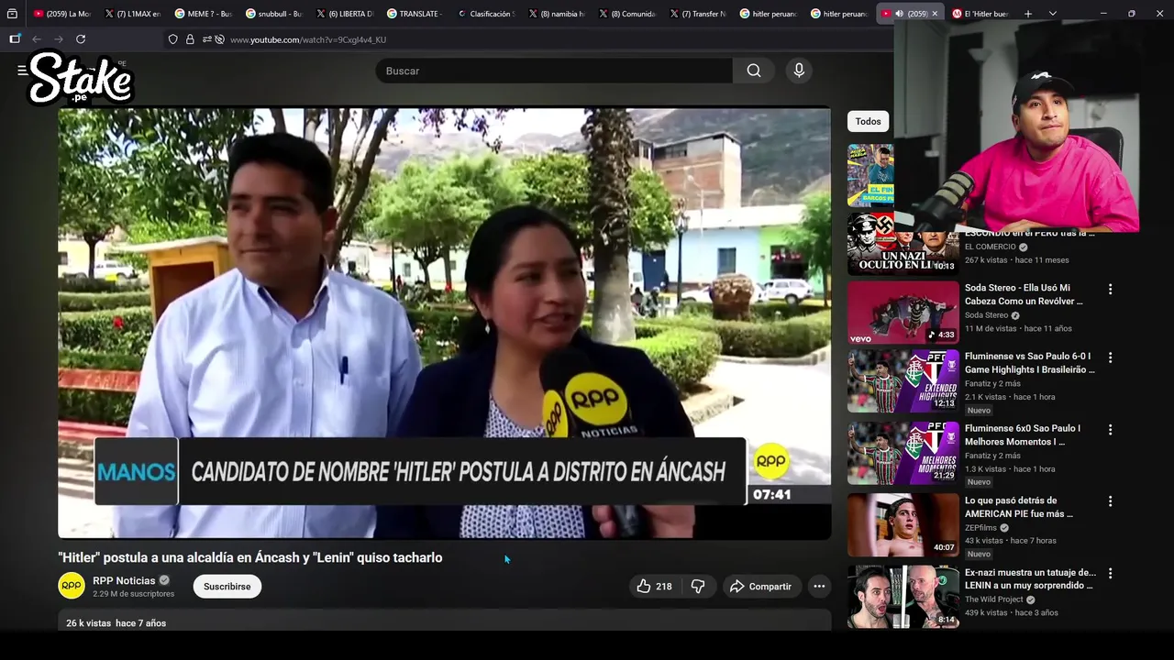Image resolution: width=1174 pixels, height=660 pixels.
Task: Click the Buscar search field
Action: click(x=554, y=71)
